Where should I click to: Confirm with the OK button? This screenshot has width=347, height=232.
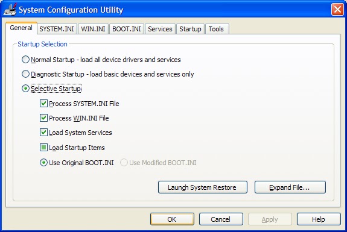tap(172, 219)
